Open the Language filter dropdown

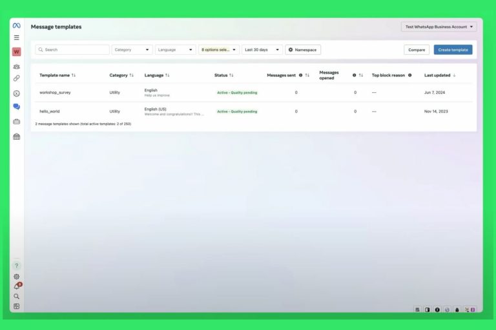[x=175, y=50]
